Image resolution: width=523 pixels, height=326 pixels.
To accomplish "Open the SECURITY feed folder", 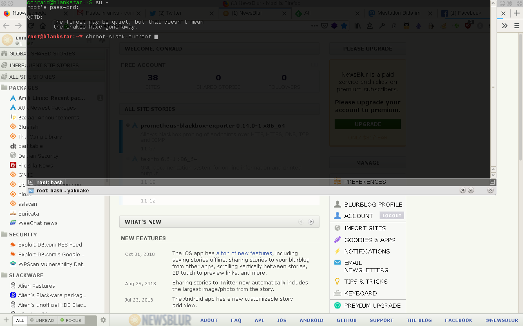I will [x=23, y=234].
